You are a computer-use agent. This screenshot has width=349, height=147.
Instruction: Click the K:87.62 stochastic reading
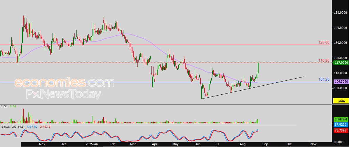tap(32, 127)
